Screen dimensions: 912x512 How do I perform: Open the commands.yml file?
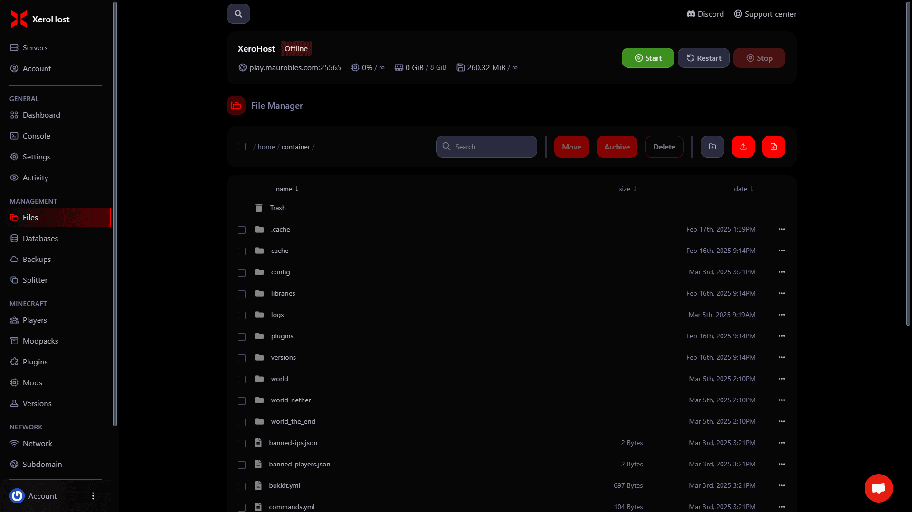coord(292,507)
